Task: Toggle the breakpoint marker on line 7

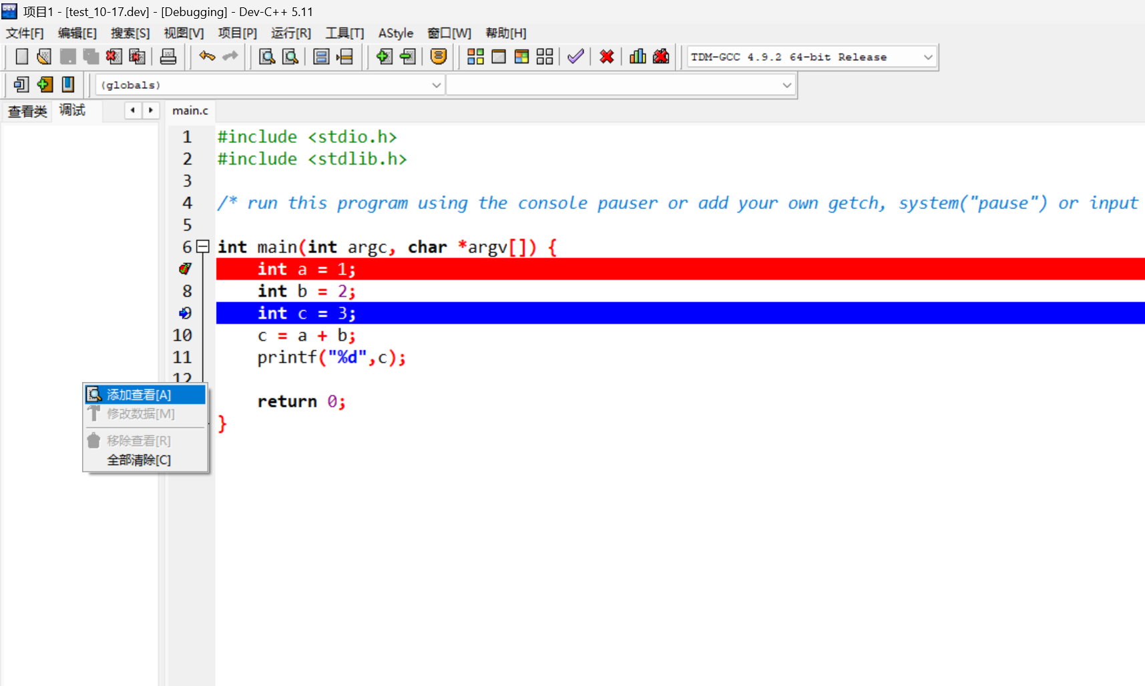Action: click(x=186, y=269)
